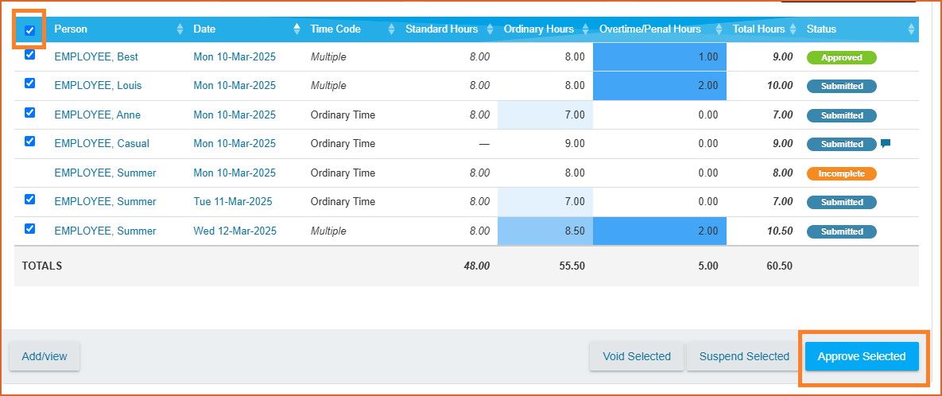Open Anne's Mon 10-Mar-2025 date link
This screenshot has height=396, width=942.
click(x=235, y=115)
